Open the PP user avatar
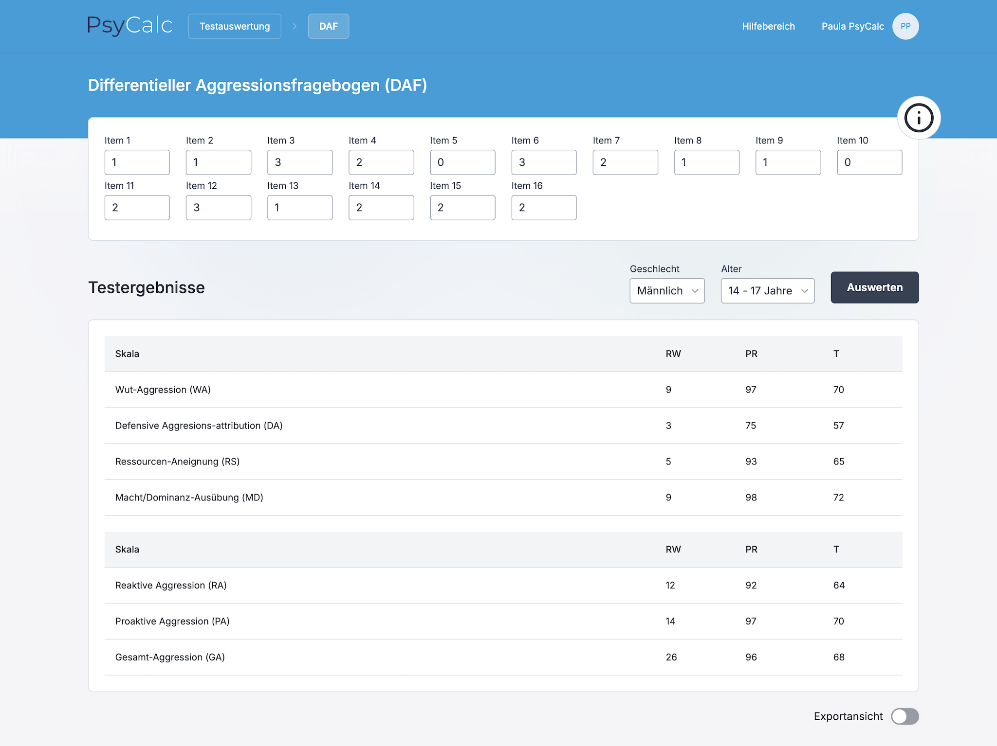 [x=905, y=26]
